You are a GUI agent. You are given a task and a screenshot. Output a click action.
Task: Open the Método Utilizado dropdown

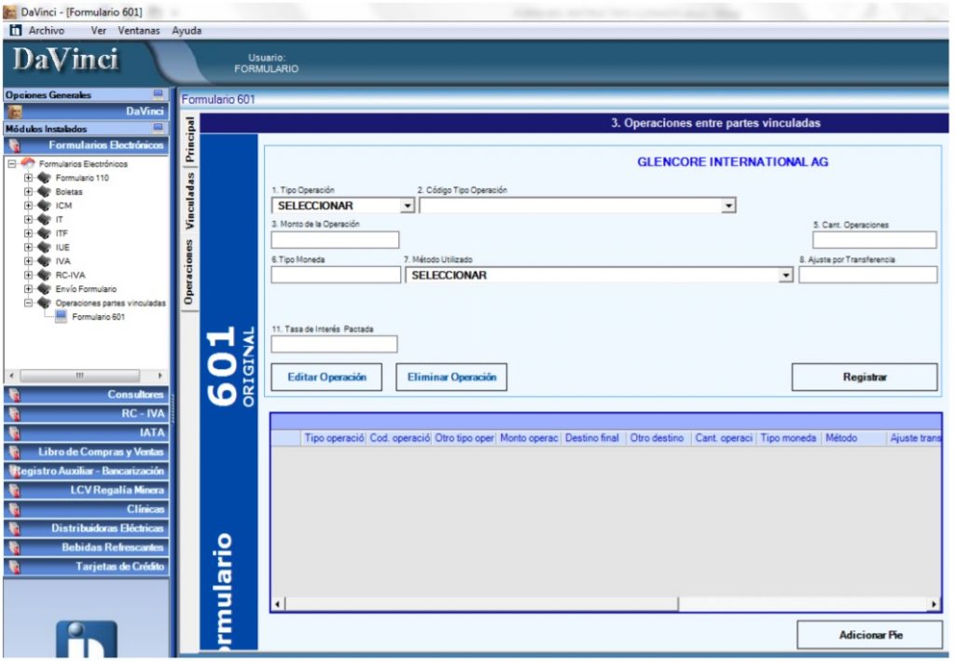click(x=785, y=275)
